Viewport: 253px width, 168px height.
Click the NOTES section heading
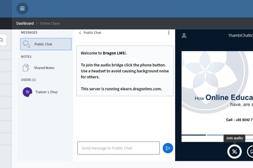(x=26, y=57)
